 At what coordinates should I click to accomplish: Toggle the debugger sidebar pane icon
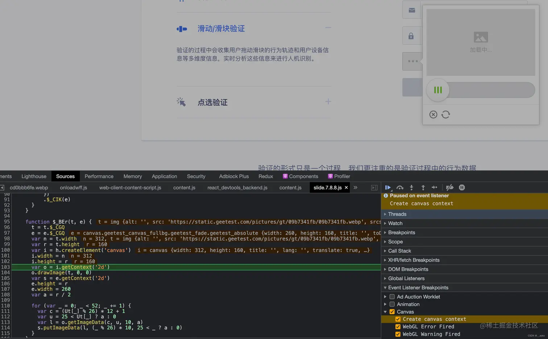[374, 188]
